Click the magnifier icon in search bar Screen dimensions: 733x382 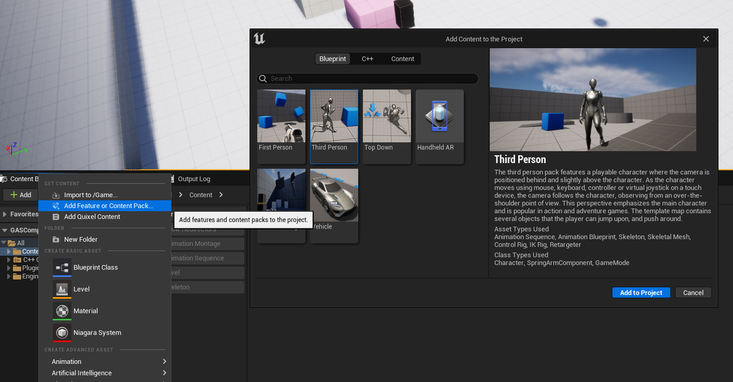[x=263, y=79]
